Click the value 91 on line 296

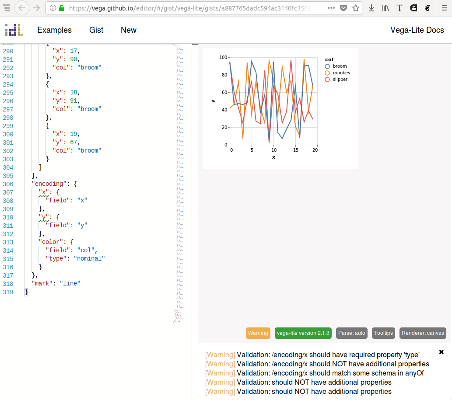74,101
